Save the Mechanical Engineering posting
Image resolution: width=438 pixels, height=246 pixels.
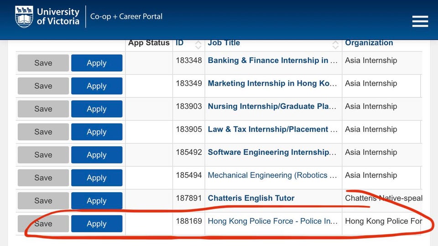click(x=43, y=178)
